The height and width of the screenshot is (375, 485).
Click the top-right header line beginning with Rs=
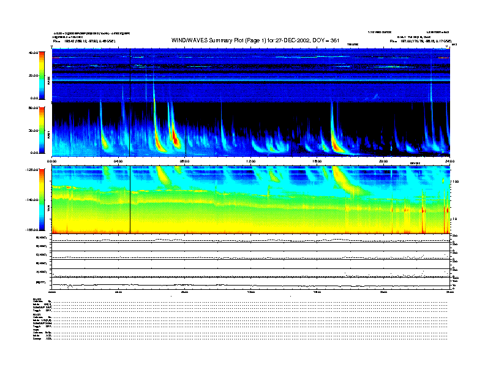point(421,41)
